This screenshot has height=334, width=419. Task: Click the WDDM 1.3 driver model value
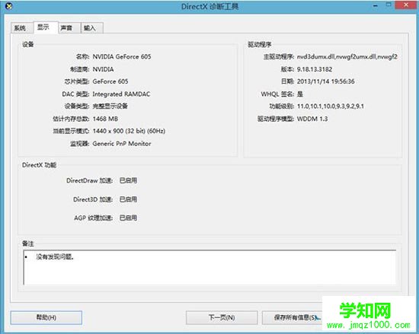point(312,119)
